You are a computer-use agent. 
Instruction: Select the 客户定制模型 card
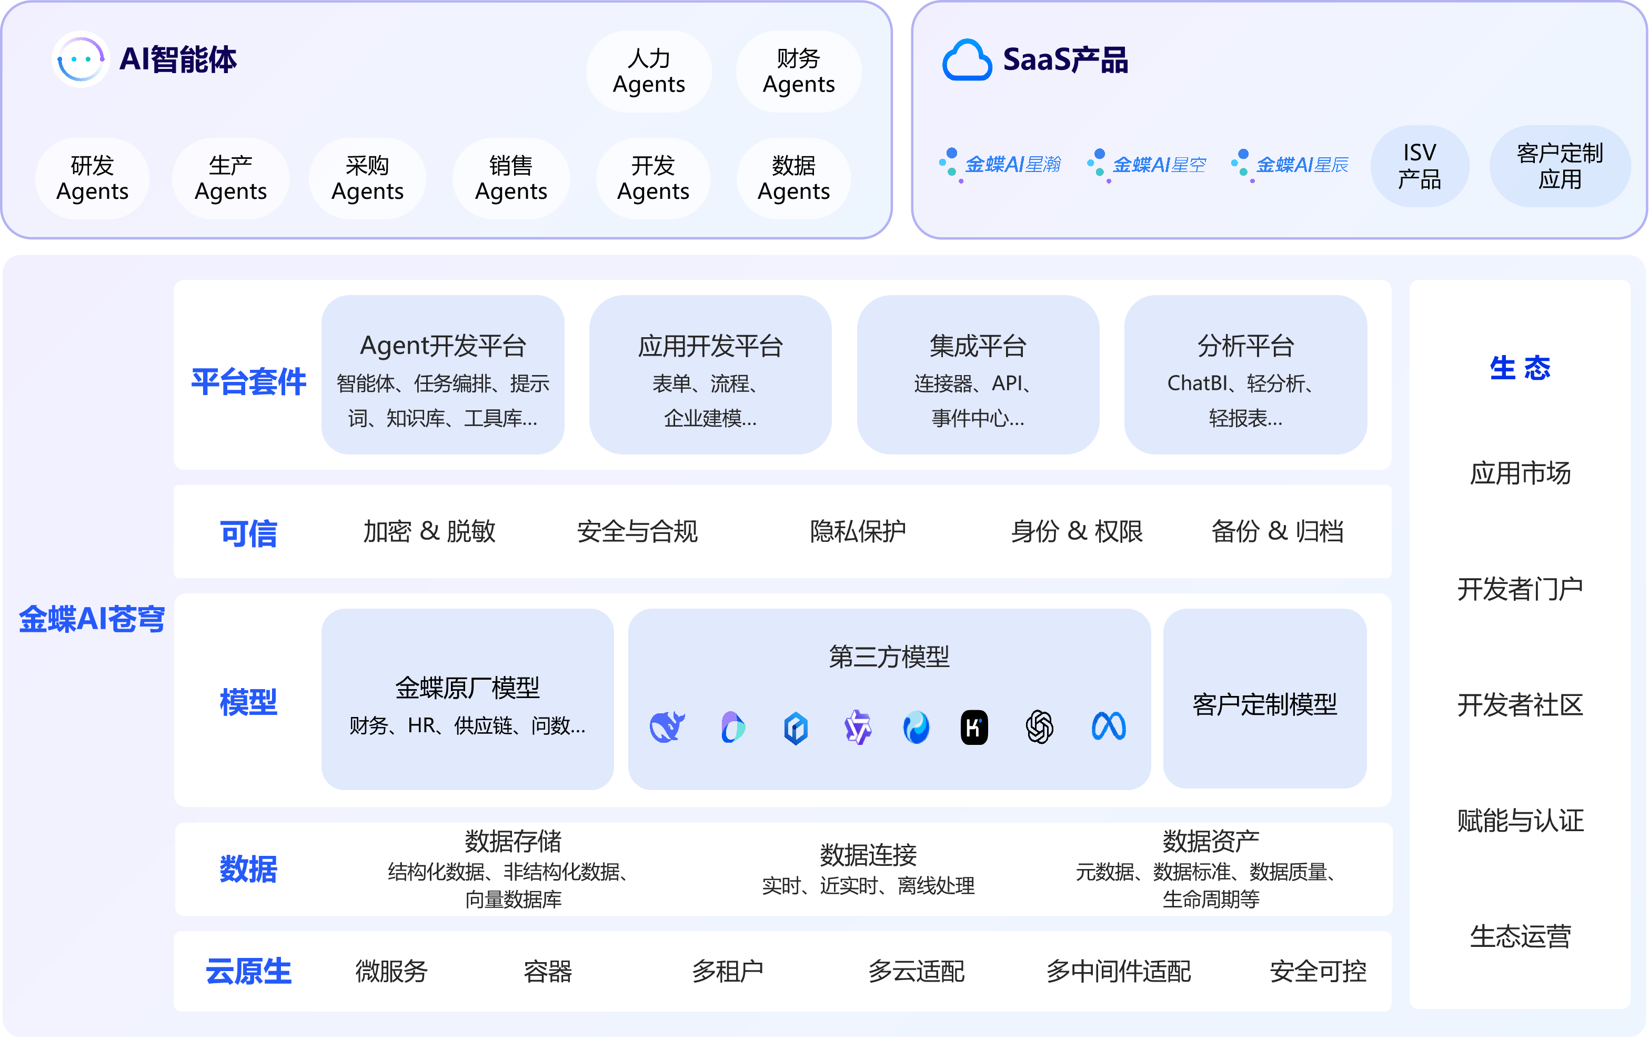(1265, 699)
